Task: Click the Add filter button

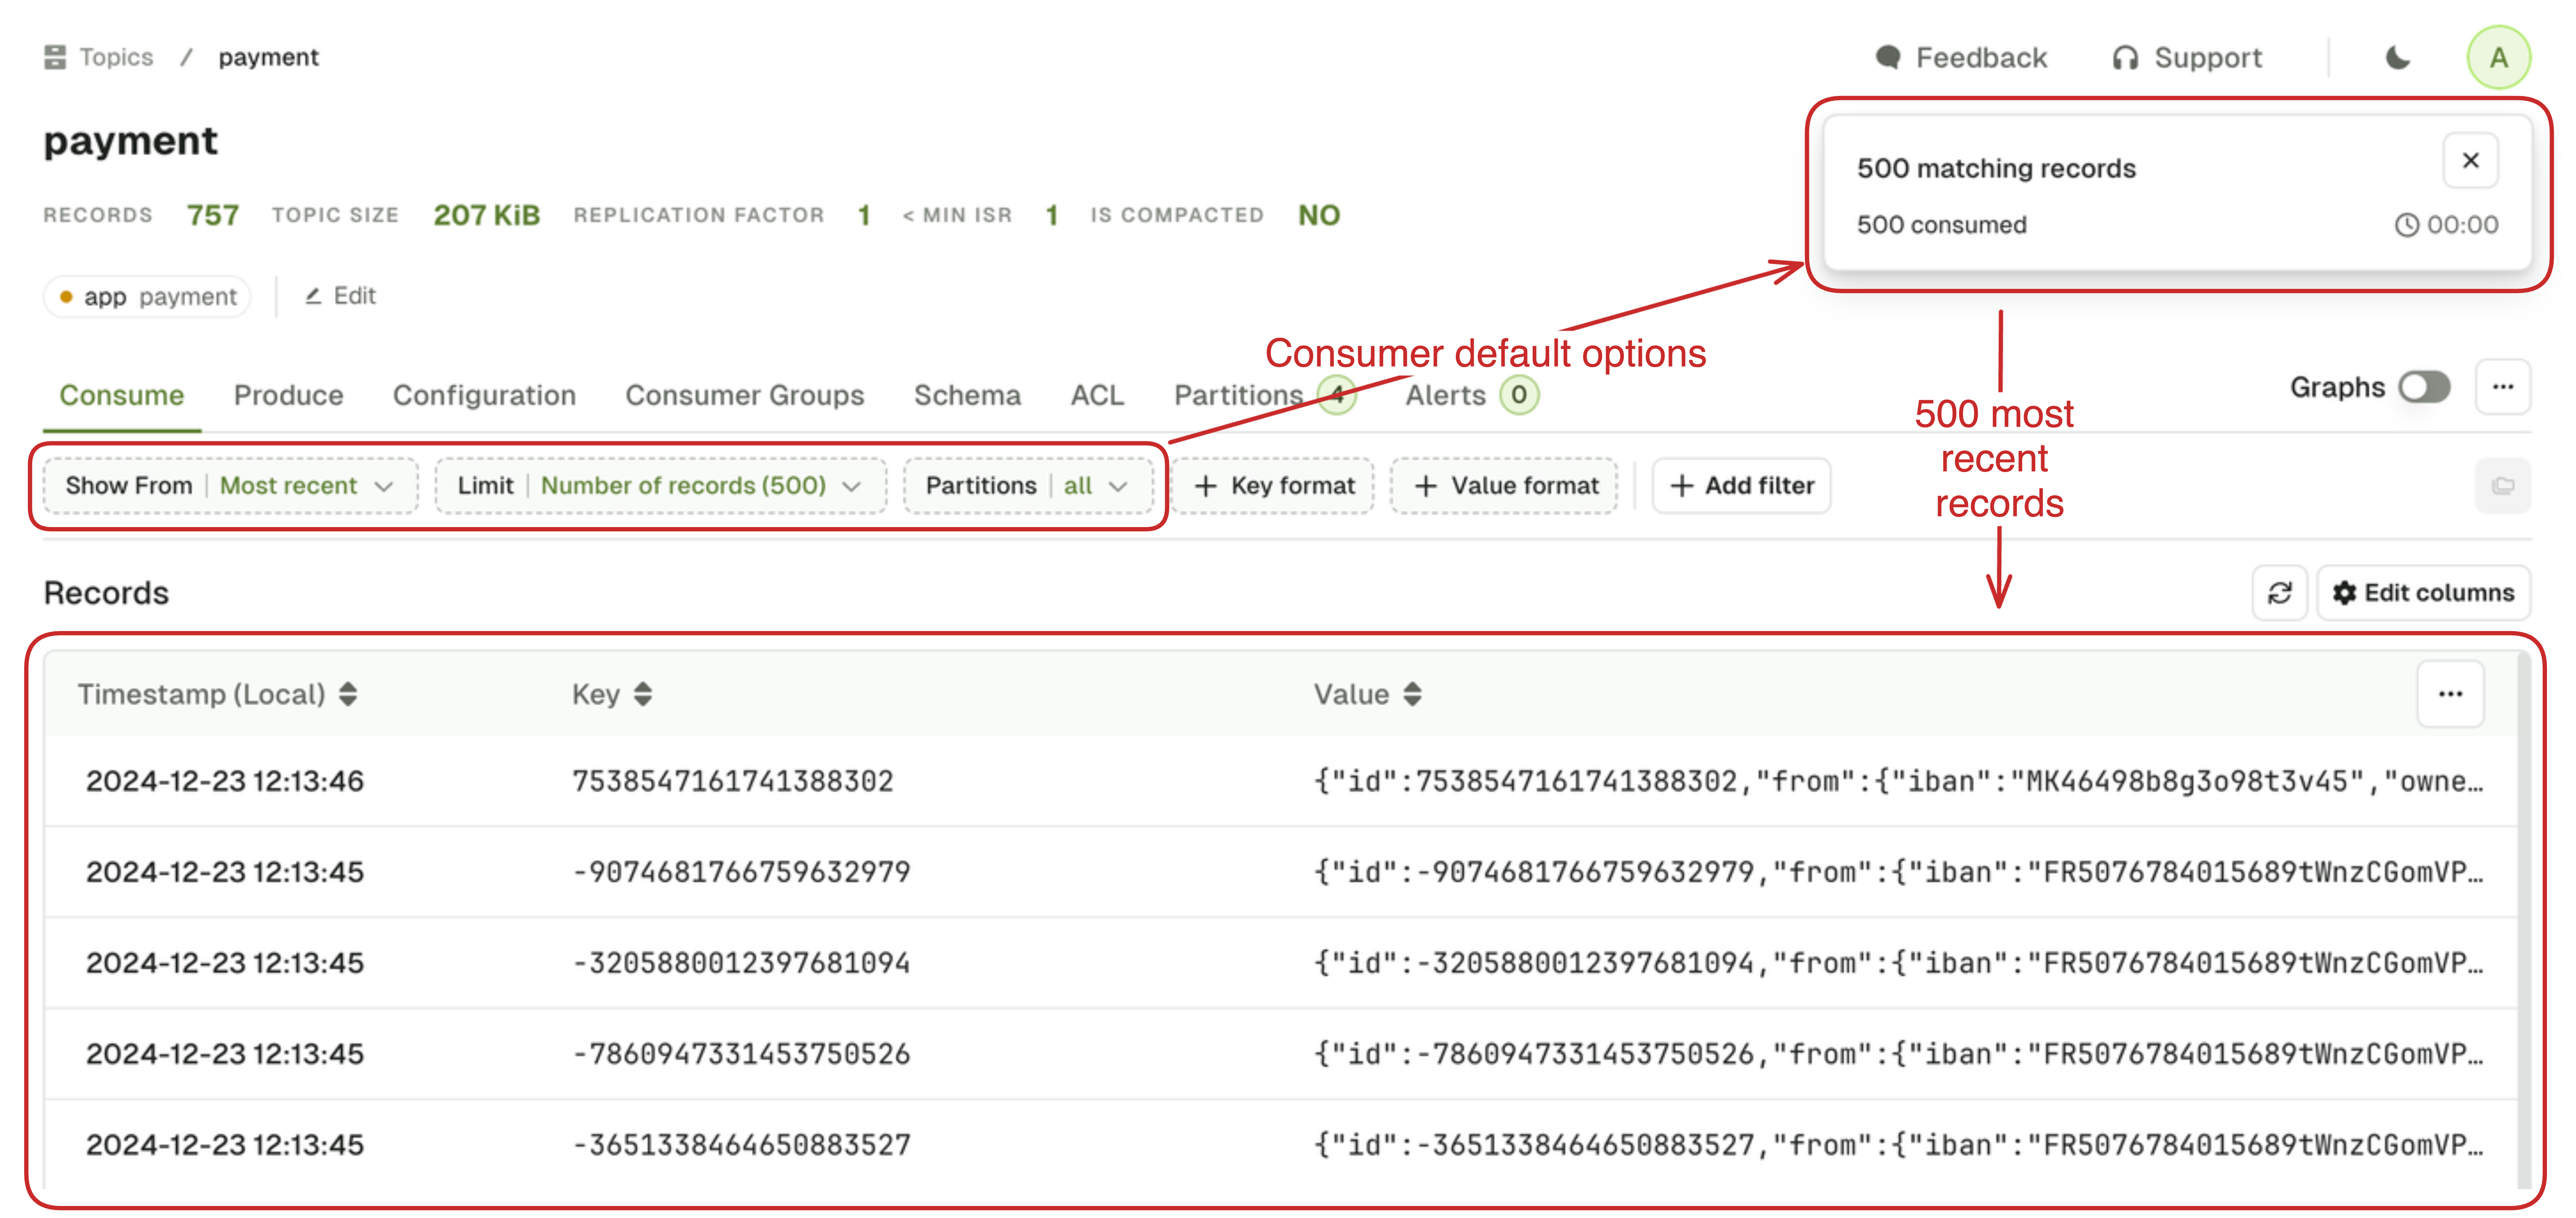Action: [1741, 486]
